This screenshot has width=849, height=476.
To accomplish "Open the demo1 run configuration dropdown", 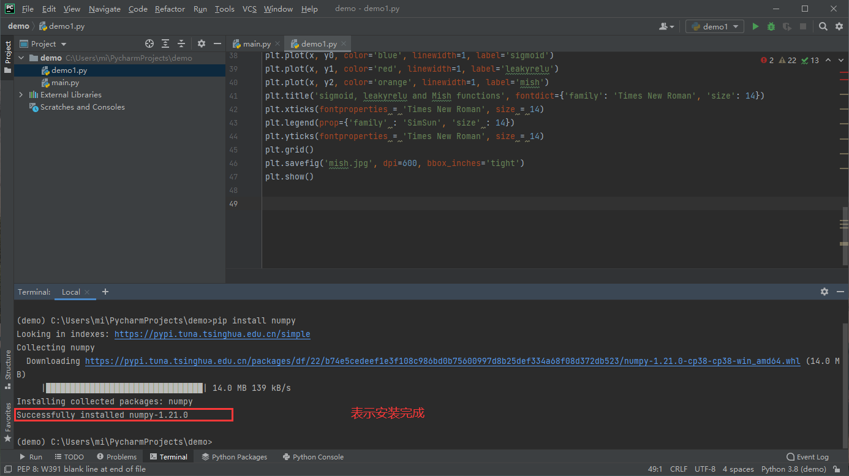I will [x=715, y=26].
